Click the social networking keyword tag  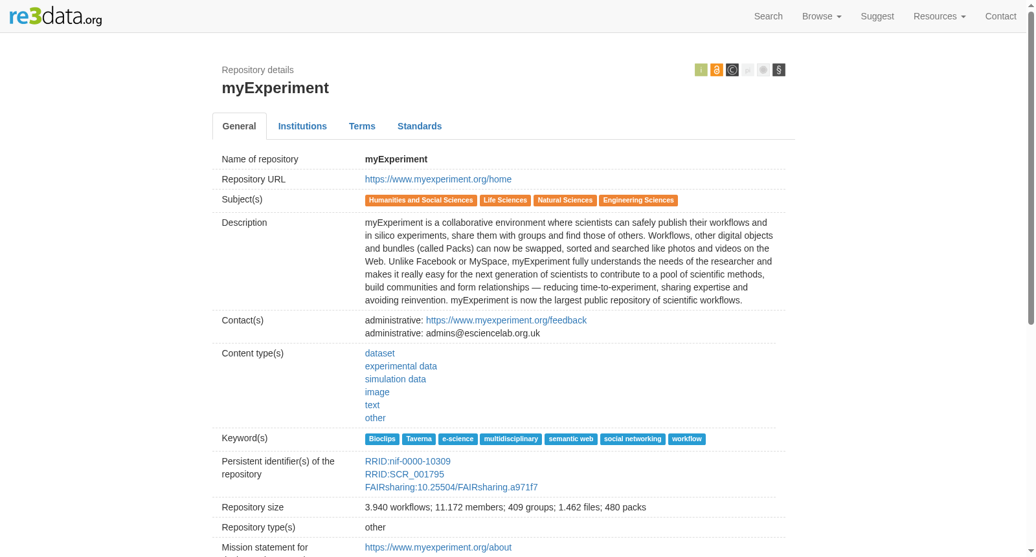[x=633, y=439]
